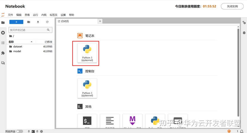Image resolution: width=247 pixels, height=133 pixels.
Task: Open the file browser sidebar panel
Action: (3, 22)
